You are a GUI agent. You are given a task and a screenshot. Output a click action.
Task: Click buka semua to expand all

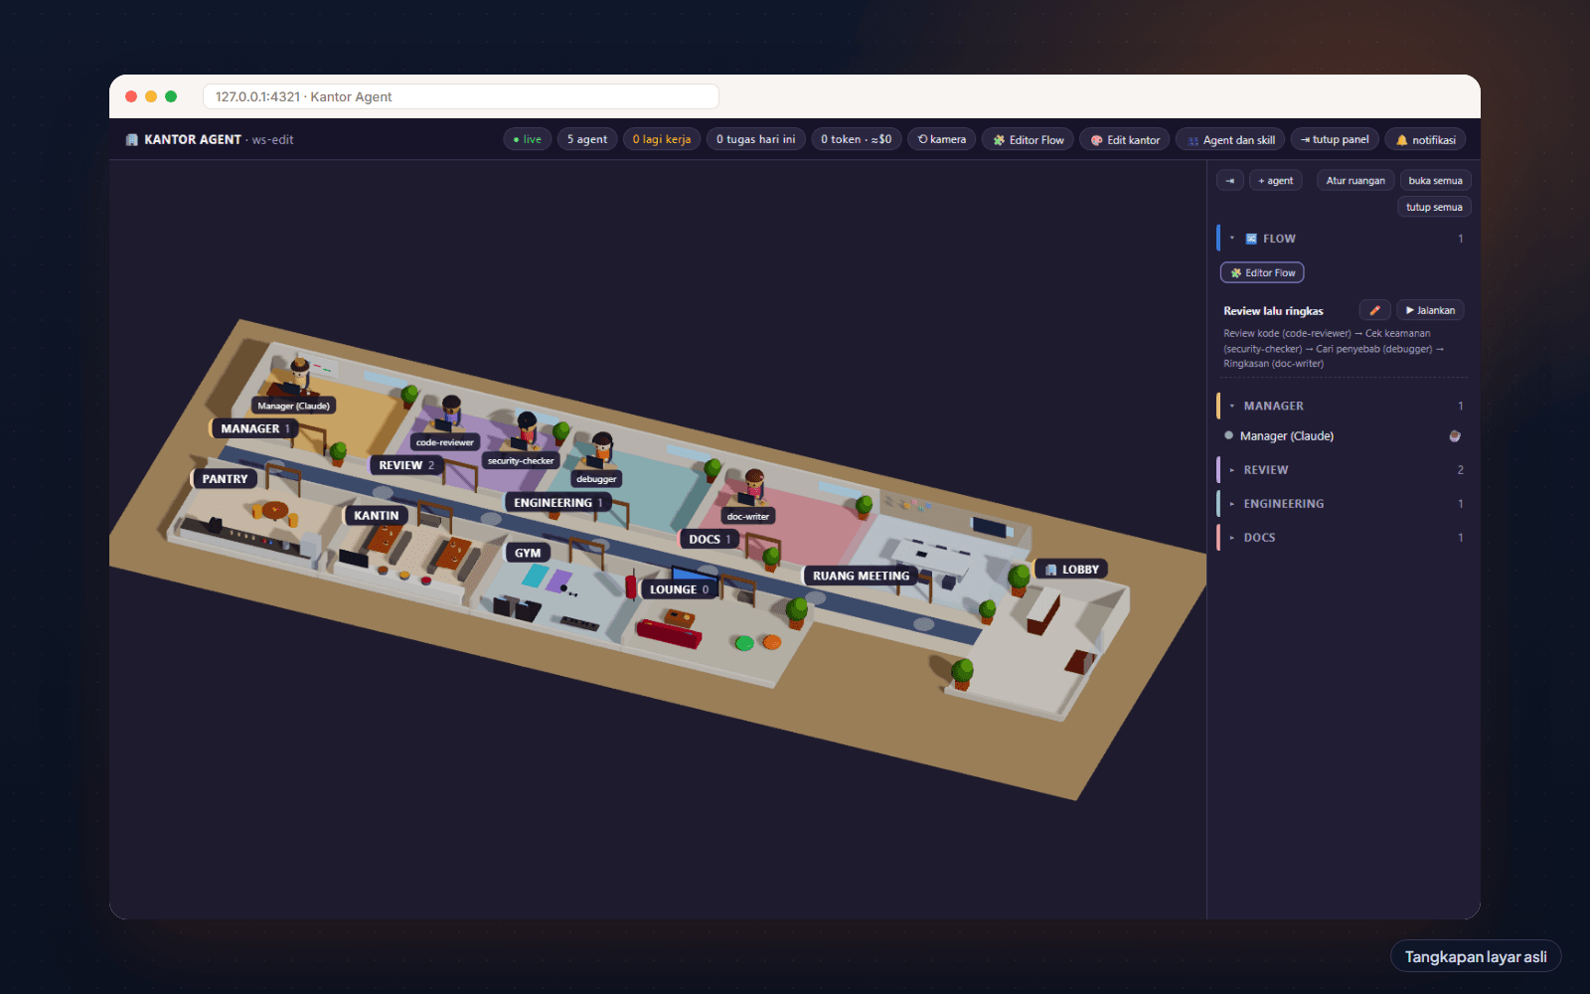(x=1435, y=180)
